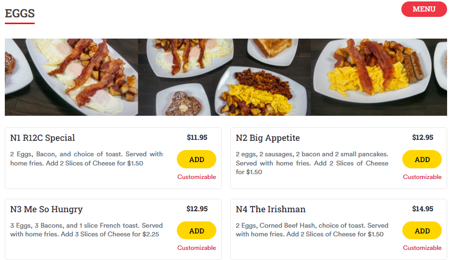The height and width of the screenshot is (260, 450).
Task: Add N2 Big Appetite to order
Action: (422, 159)
